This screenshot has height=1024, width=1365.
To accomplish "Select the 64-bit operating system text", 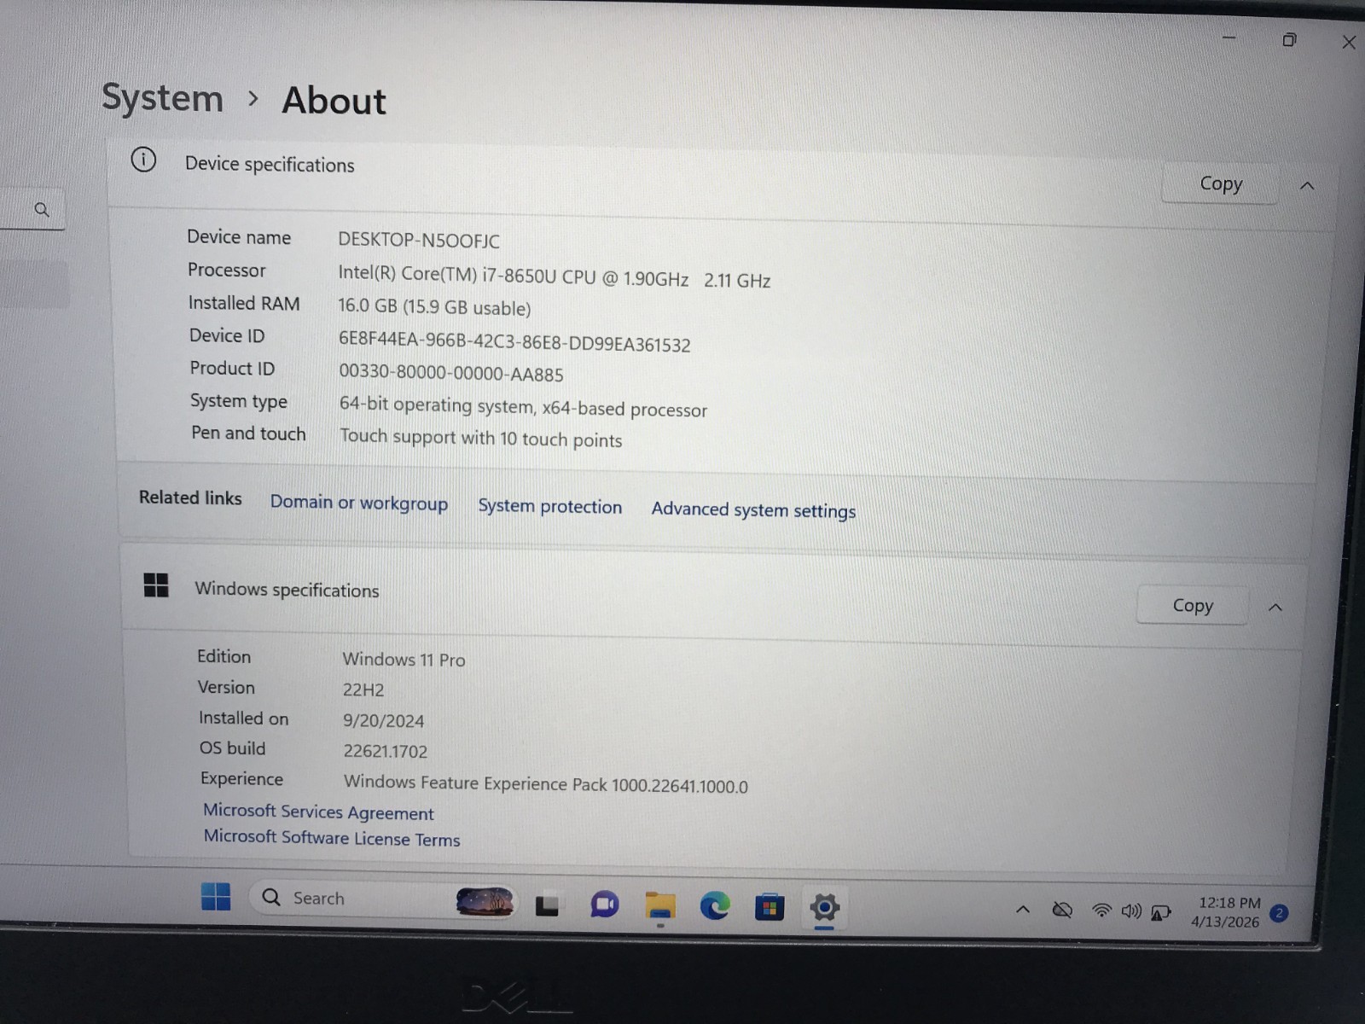I will pyautogui.click(x=523, y=407).
